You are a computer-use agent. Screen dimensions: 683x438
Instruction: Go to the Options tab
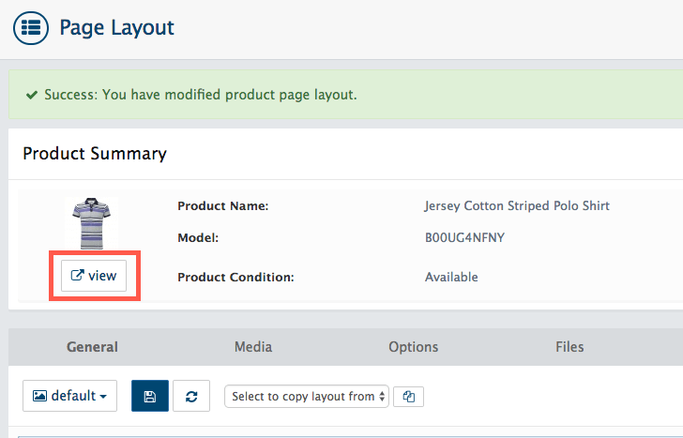click(414, 347)
